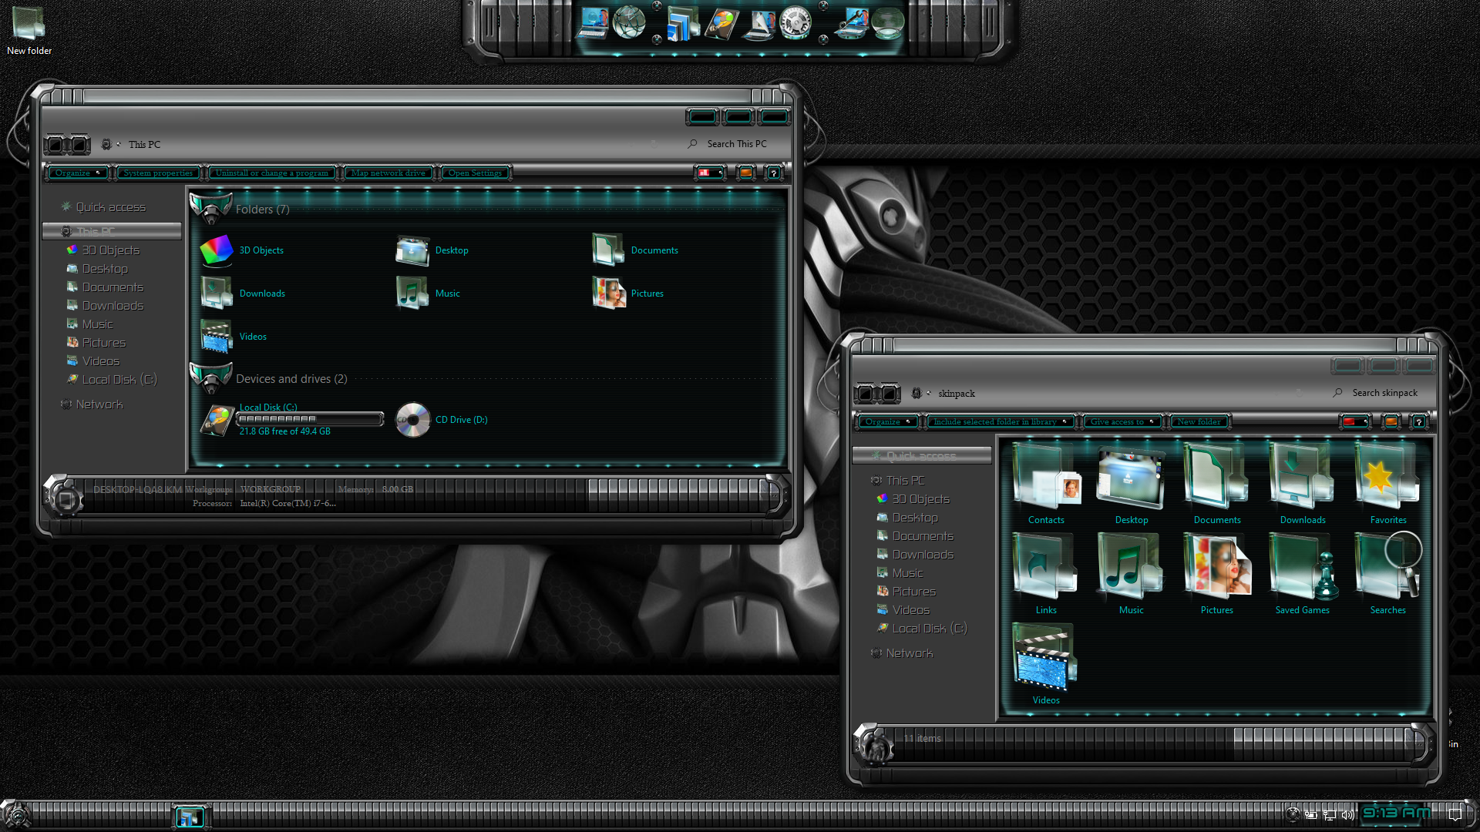Click Uninstall or change a program
This screenshot has height=832, width=1480.
(272, 173)
